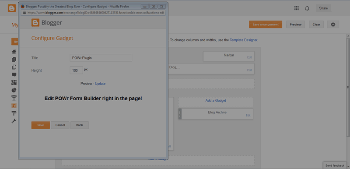Viewport: 350px width, 169px height.
Task: Click the Clear button
Action: coord(316,25)
